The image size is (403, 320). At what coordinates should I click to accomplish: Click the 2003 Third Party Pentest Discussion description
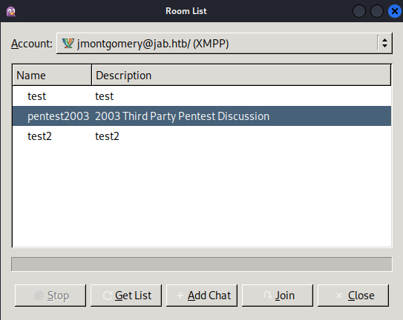tap(183, 116)
